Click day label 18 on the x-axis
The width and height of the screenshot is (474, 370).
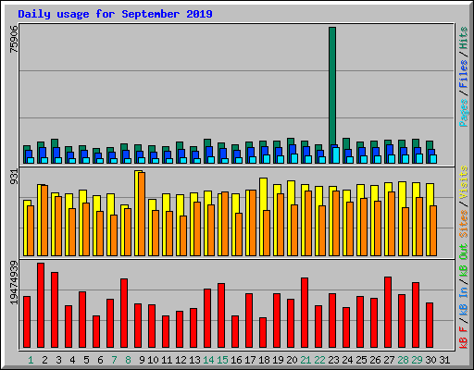pyautogui.click(x=264, y=360)
